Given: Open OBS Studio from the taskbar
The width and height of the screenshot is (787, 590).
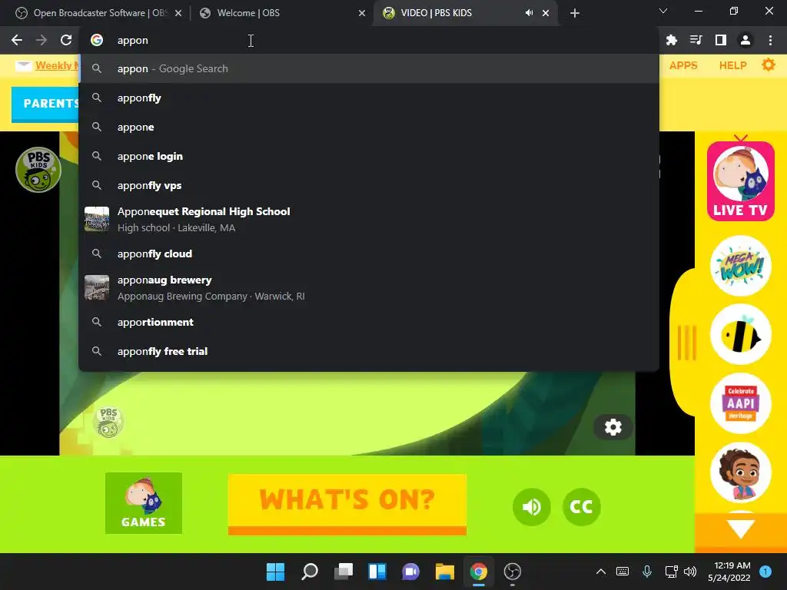Looking at the screenshot, I should click(513, 572).
